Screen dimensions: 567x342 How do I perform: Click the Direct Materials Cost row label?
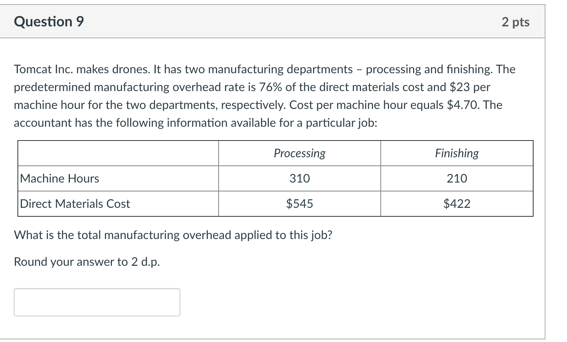click(75, 204)
